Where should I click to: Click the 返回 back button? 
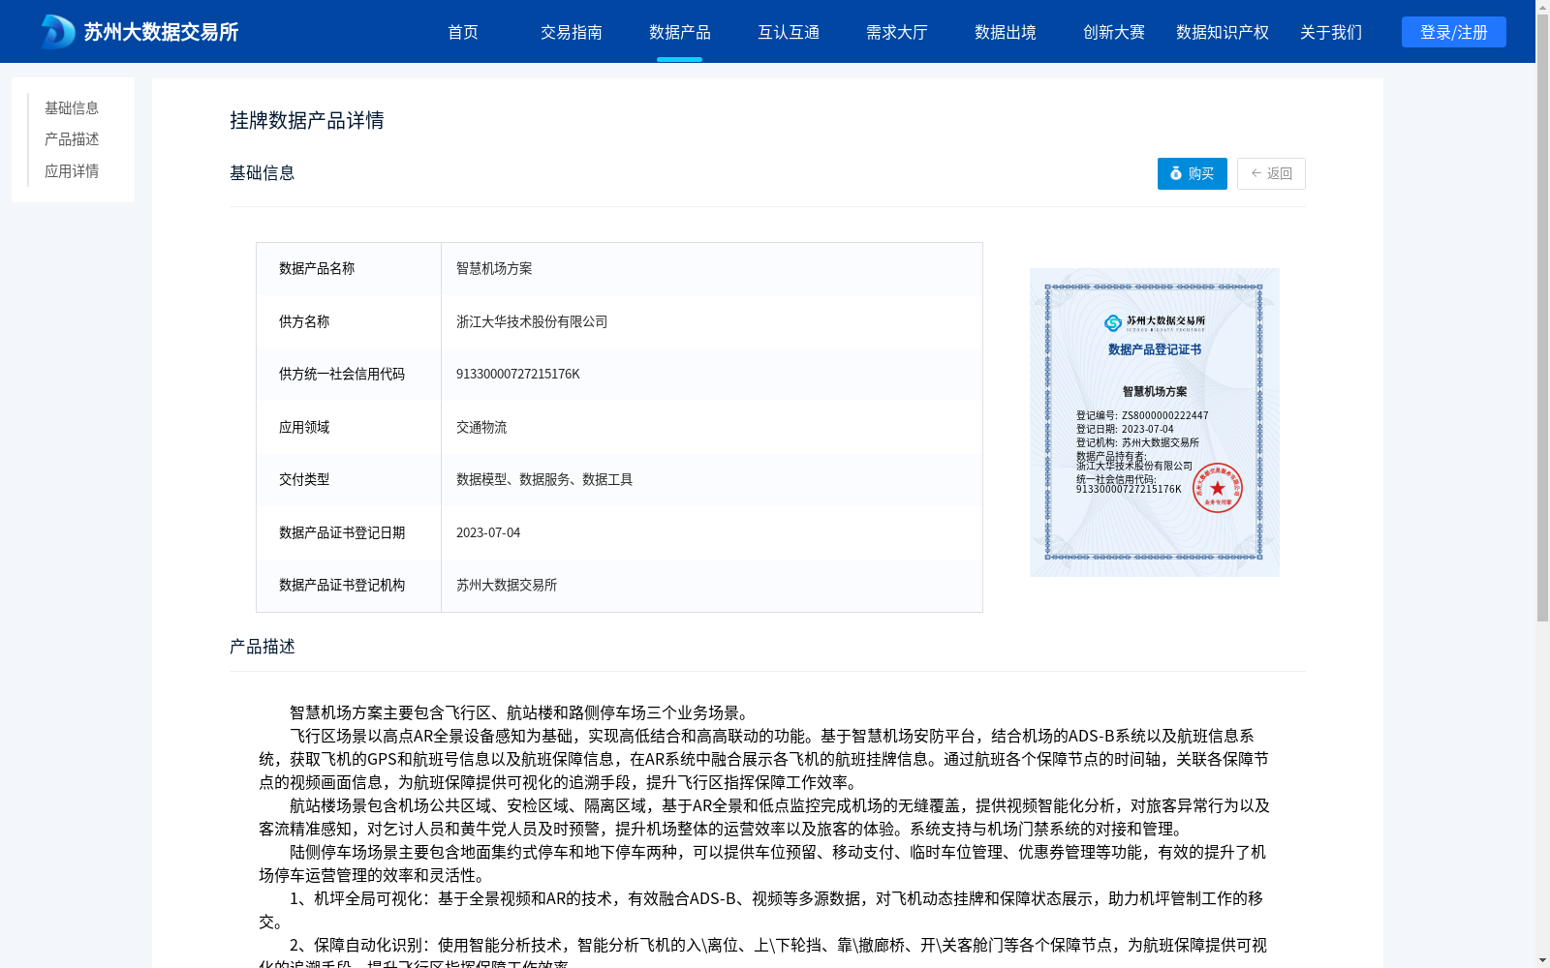coord(1271,173)
